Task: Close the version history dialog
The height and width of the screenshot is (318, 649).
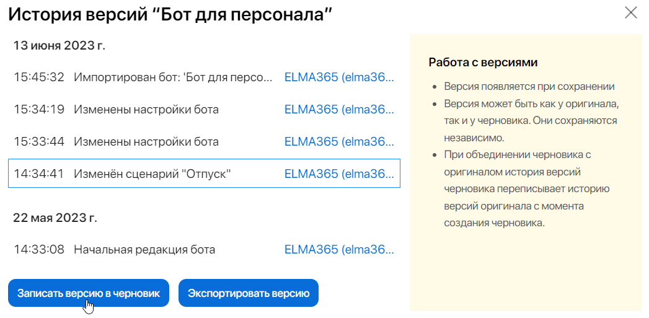Action: [x=631, y=12]
